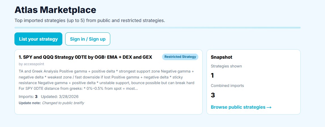Follow the Browse public strategies link
Screen dimensions: 325x127
point(238,107)
